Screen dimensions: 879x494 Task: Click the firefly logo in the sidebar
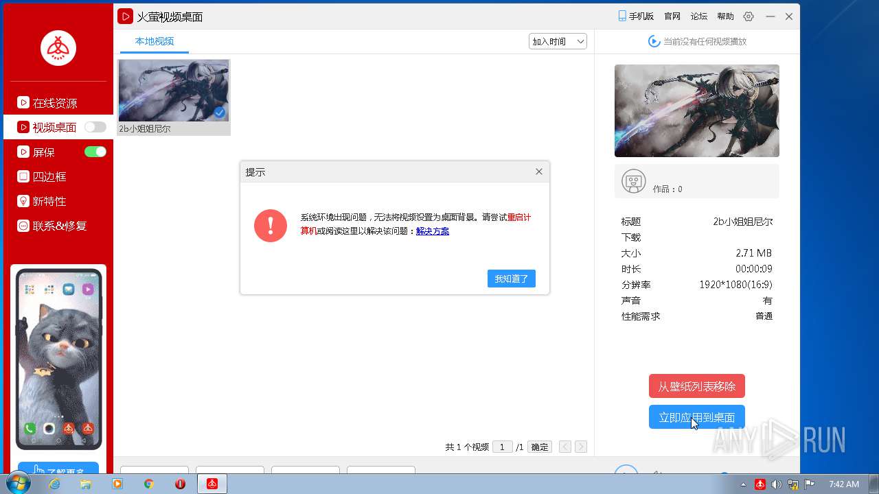[58, 48]
